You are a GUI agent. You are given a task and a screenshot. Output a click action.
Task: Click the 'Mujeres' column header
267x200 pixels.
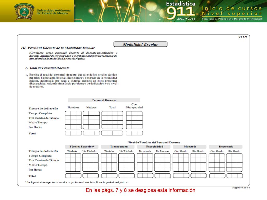(92, 107)
